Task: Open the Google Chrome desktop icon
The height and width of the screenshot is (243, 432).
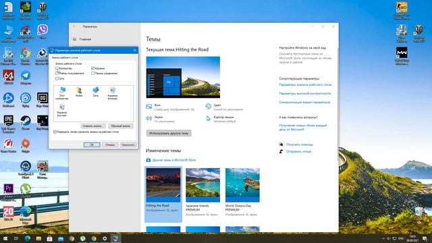Action: point(26,56)
